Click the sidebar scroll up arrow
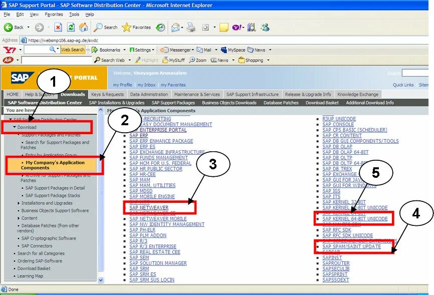Image resolution: width=434 pixels, height=295 pixels. 101,110
